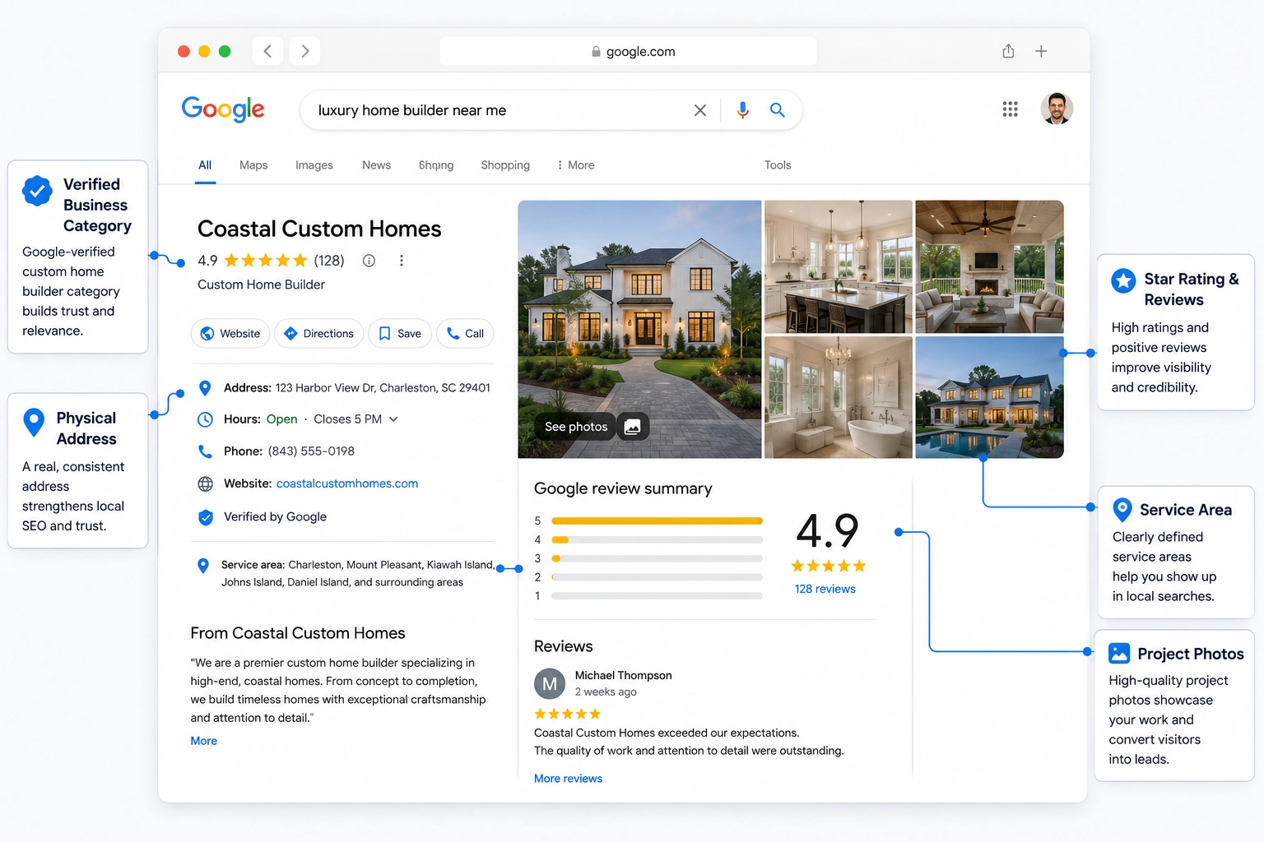Image resolution: width=1264 pixels, height=842 pixels.
Task: Open the Tools option
Action: (x=778, y=165)
